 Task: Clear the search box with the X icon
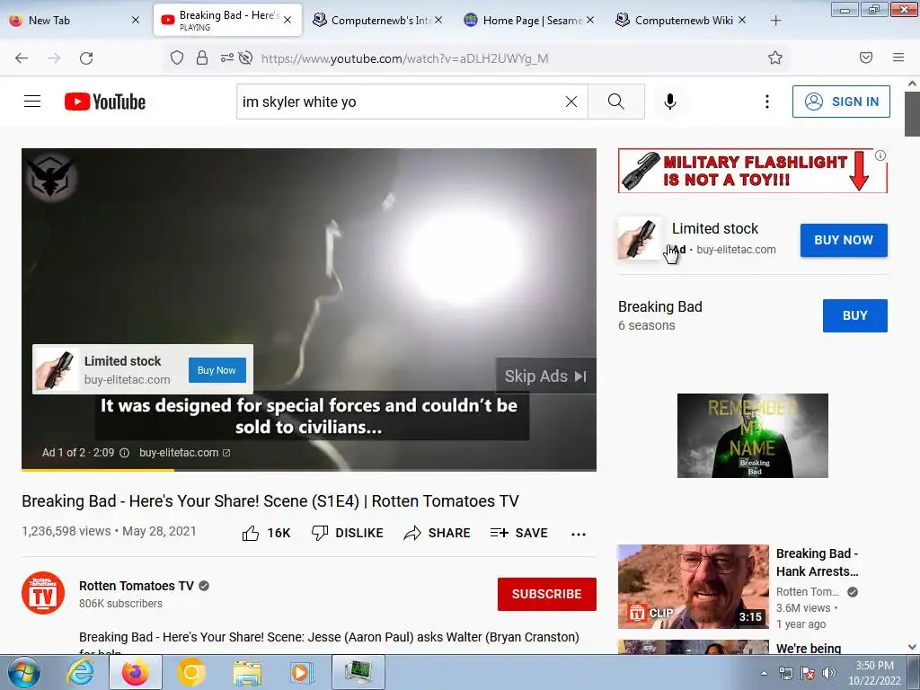571,102
